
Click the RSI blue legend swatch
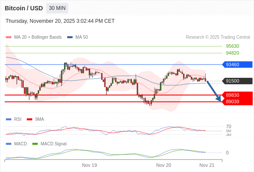click(9, 120)
